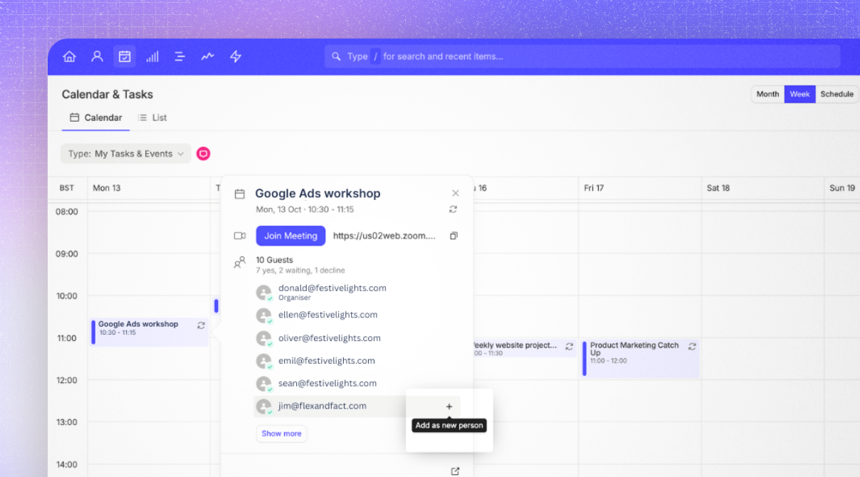Switch to Week view
860x477 pixels.
coord(799,94)
